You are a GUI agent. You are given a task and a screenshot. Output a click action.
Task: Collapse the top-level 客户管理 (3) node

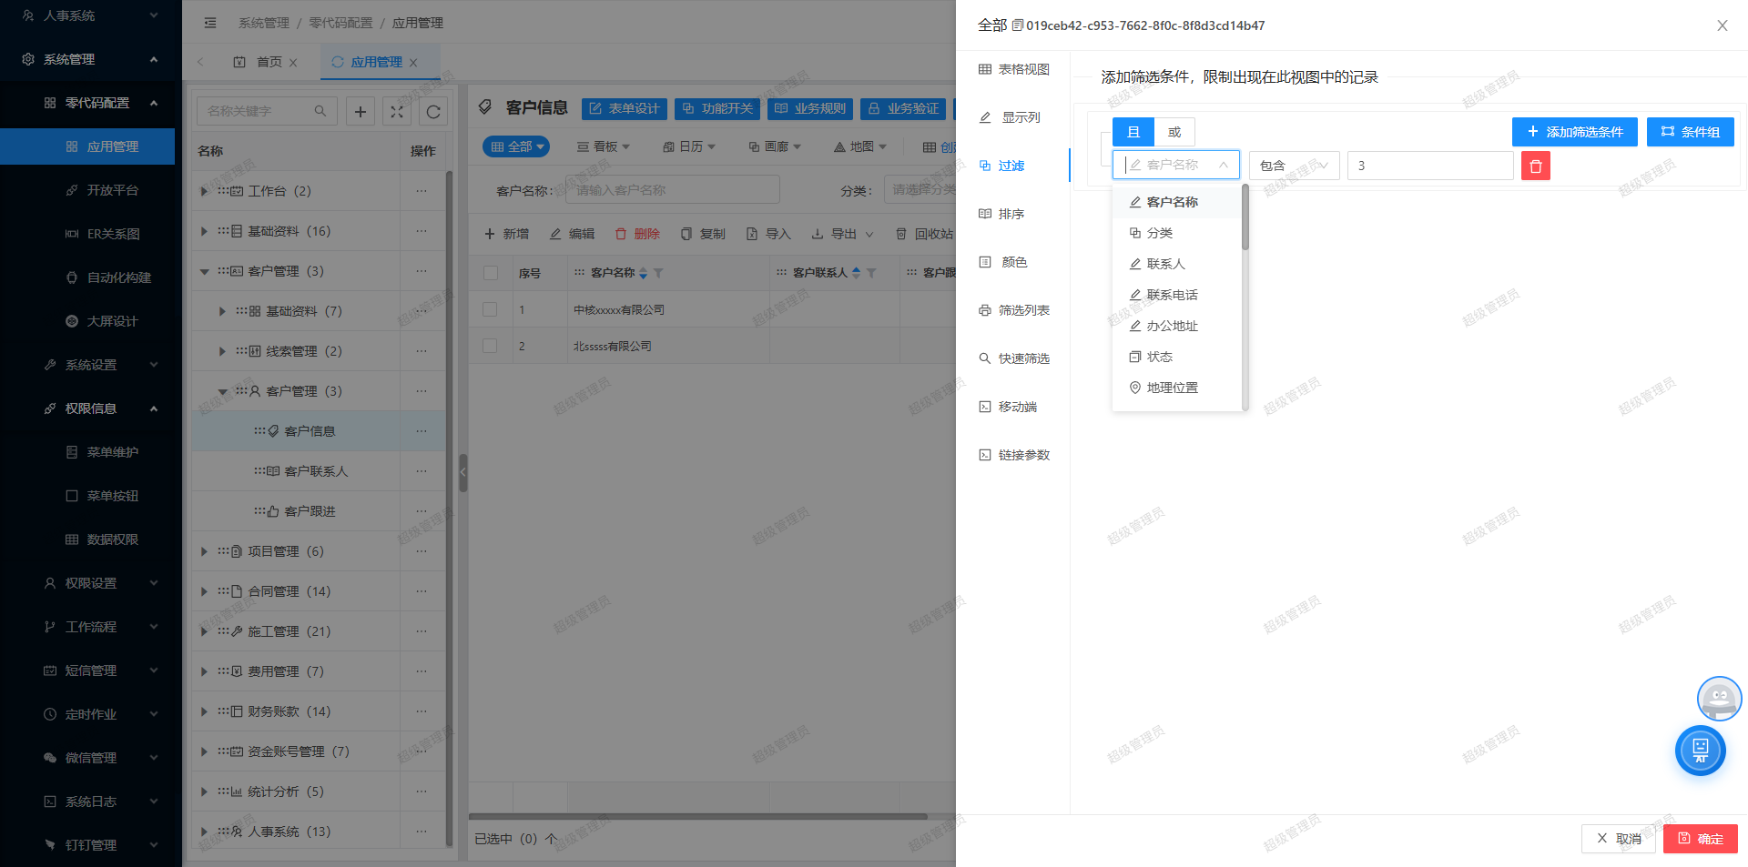click(x=204, y=271)
